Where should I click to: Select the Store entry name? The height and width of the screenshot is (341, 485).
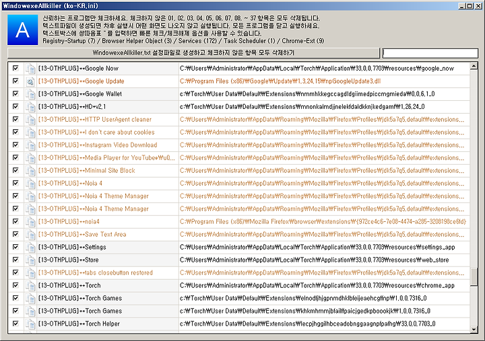(68, 260)
